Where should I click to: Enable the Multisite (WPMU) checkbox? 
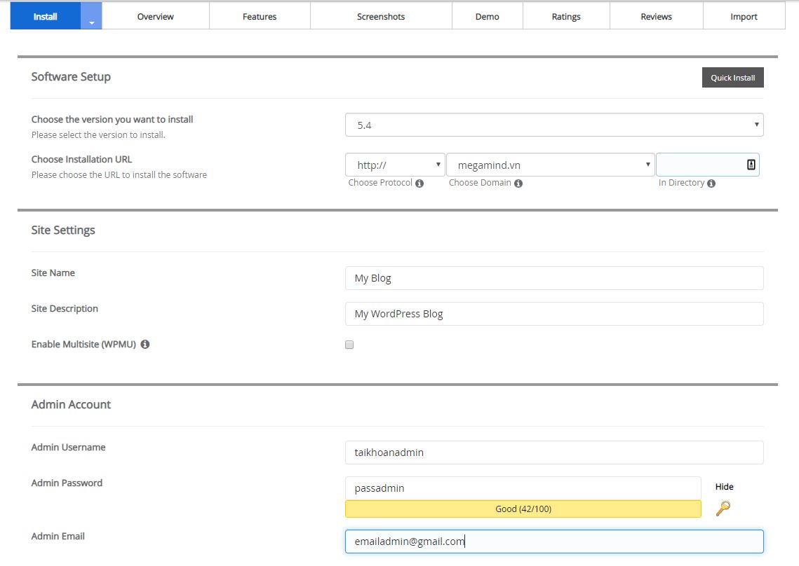(349, 345)
